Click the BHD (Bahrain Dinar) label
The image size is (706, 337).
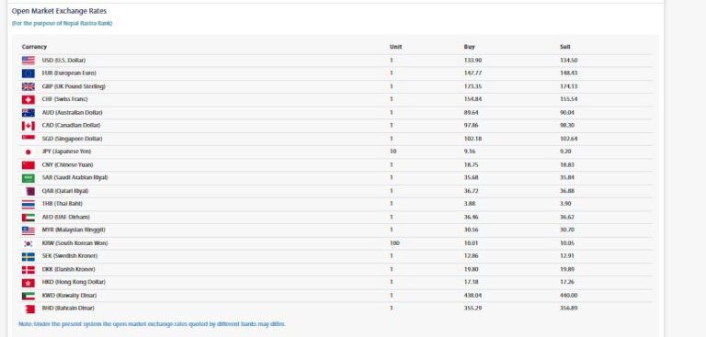(68, 309)
